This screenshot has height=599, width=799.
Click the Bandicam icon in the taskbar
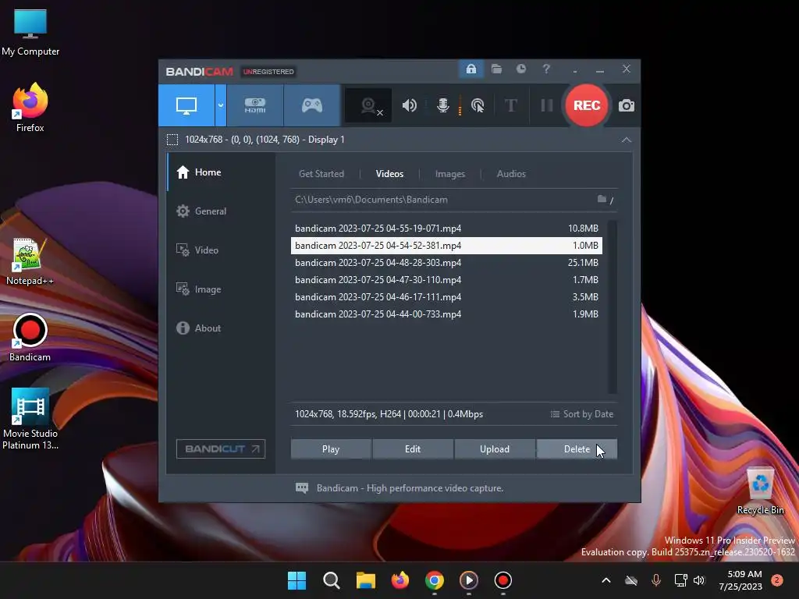point(503,580)
